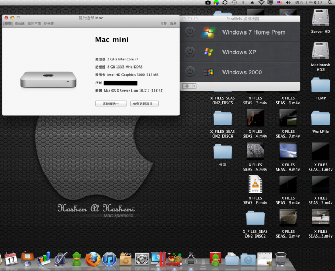Screen dimensions: 335x271
Task: Switch to the 顯示器 tab
Action: (19, 24)
